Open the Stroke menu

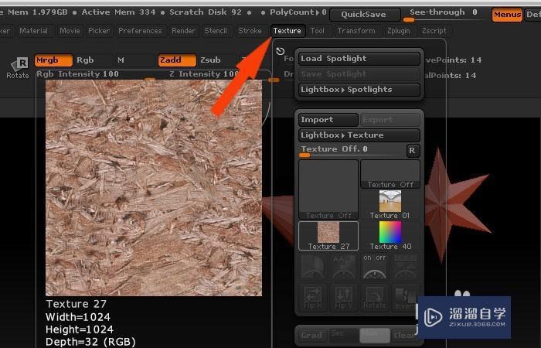point(250,31)
